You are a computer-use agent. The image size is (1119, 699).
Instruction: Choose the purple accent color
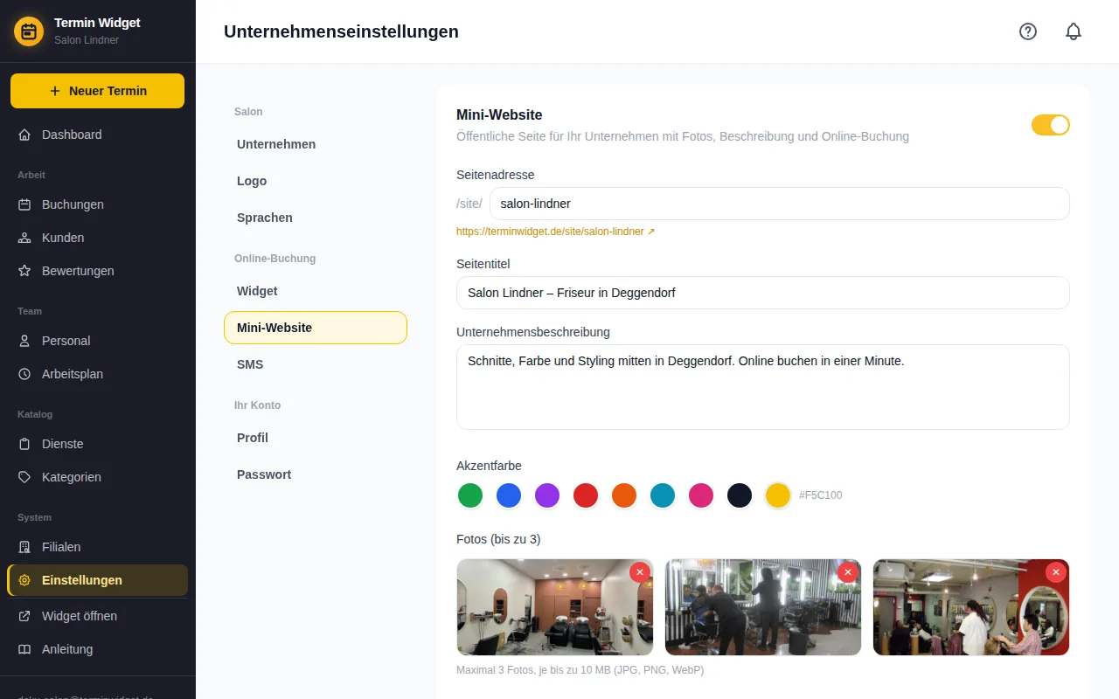(547, 495)
